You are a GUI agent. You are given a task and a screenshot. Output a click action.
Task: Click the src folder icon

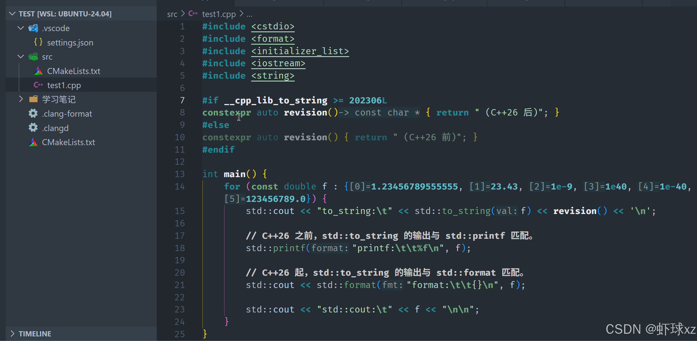tap(33, 57)
